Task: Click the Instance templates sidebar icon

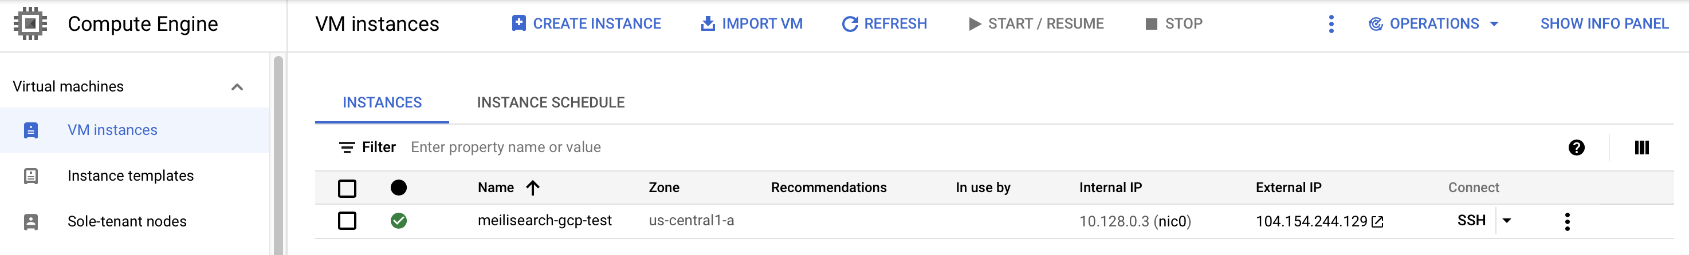Action: coord(31,176)
